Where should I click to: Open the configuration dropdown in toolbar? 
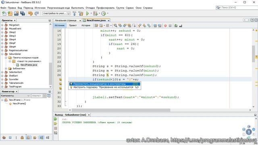click(x=69, y=13)
